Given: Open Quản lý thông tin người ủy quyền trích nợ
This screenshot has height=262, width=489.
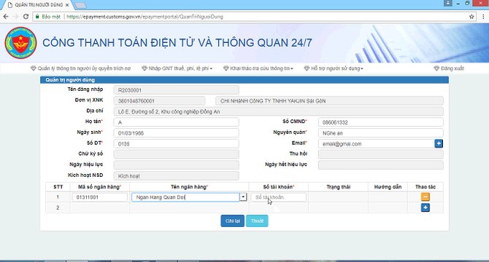Looking at the screenshot, I should (x=81, y=68).
